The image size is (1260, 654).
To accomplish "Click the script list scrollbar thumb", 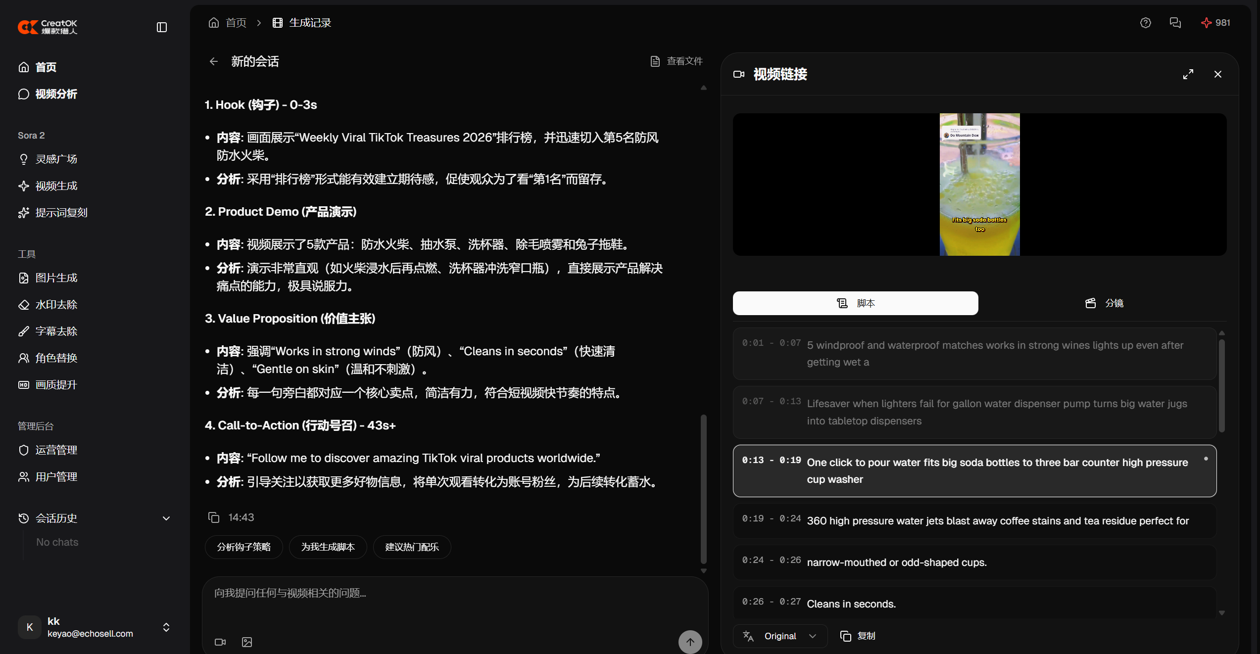I will tap(1222, 386).
